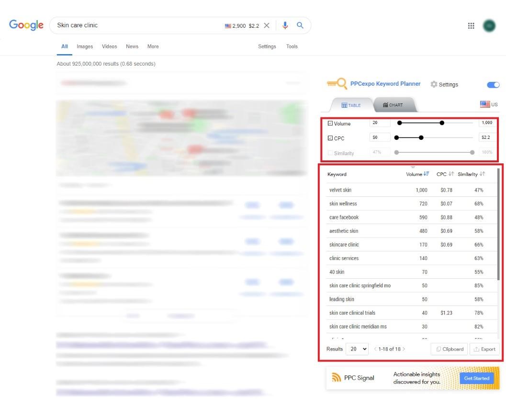
Task: Open the Google apps grid
Action: pyautogui.click(x=471, y=25)
